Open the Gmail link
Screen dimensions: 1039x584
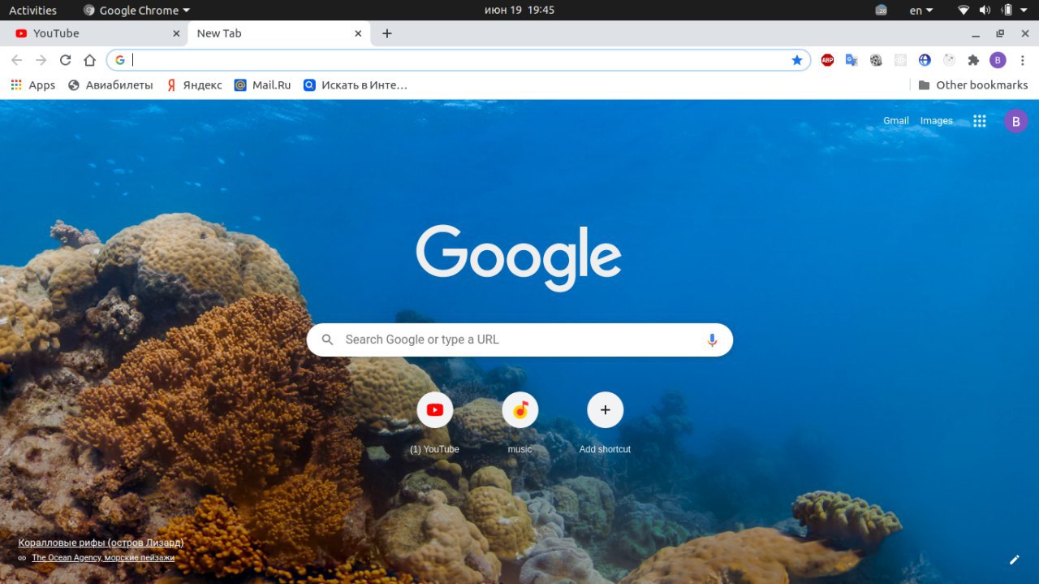[x=896, y=121]
